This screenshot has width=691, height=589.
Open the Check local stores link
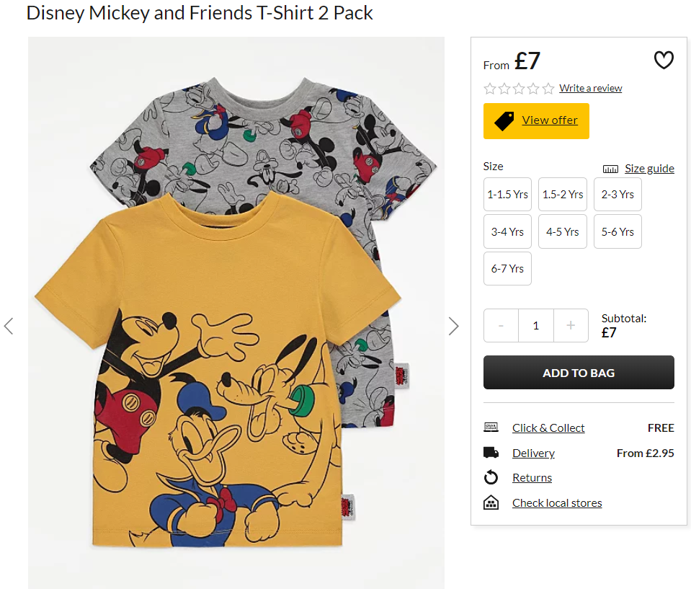[x=557, y=502]
